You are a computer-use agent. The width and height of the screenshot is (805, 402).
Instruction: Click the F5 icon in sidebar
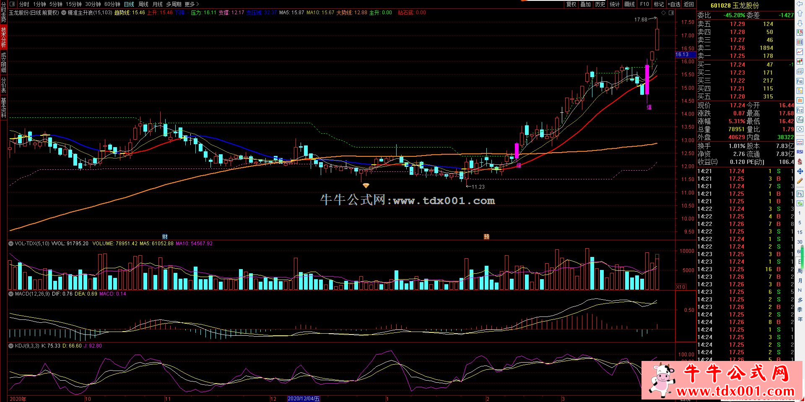(x=800, y=194)
